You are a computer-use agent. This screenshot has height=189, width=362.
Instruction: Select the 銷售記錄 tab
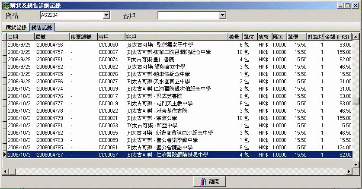42,28
